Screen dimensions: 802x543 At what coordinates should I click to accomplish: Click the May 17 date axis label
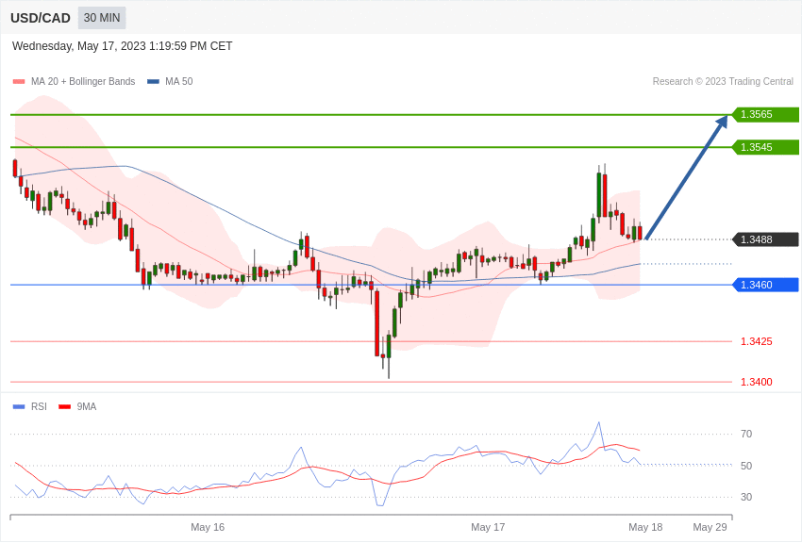(x=488, y=527)
